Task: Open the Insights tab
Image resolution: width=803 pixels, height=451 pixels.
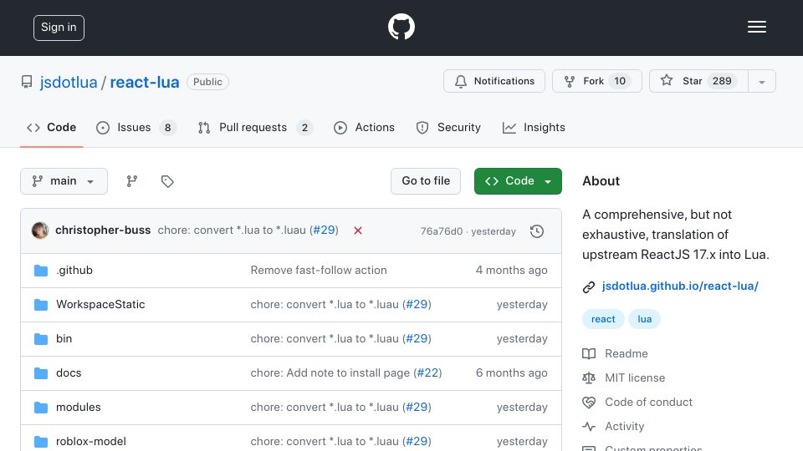Action: tap(534, 127)
